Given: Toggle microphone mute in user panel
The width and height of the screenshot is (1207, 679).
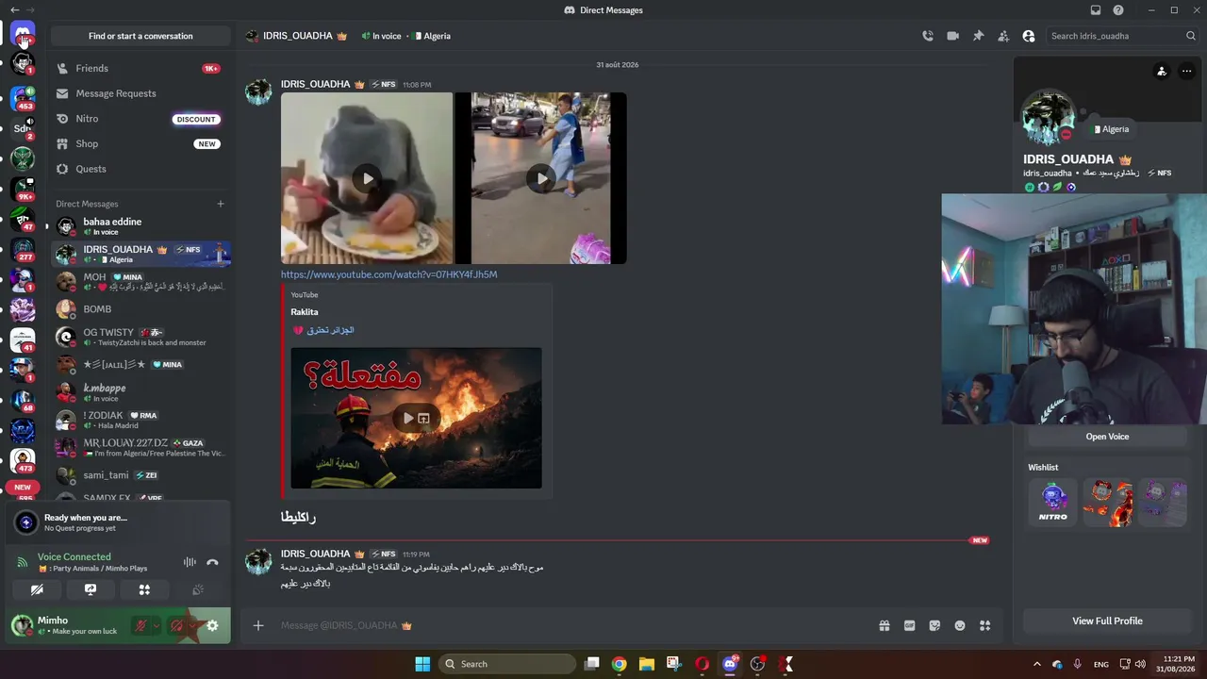Looking at the screenshot, I should click(141, 625).
